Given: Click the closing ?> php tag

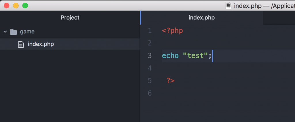Looking at the screenshot, I should pyautogui.click(x=171, y=81).
